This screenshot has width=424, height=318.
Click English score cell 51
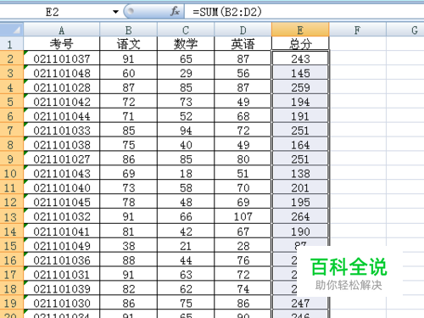tap(243, 173)
